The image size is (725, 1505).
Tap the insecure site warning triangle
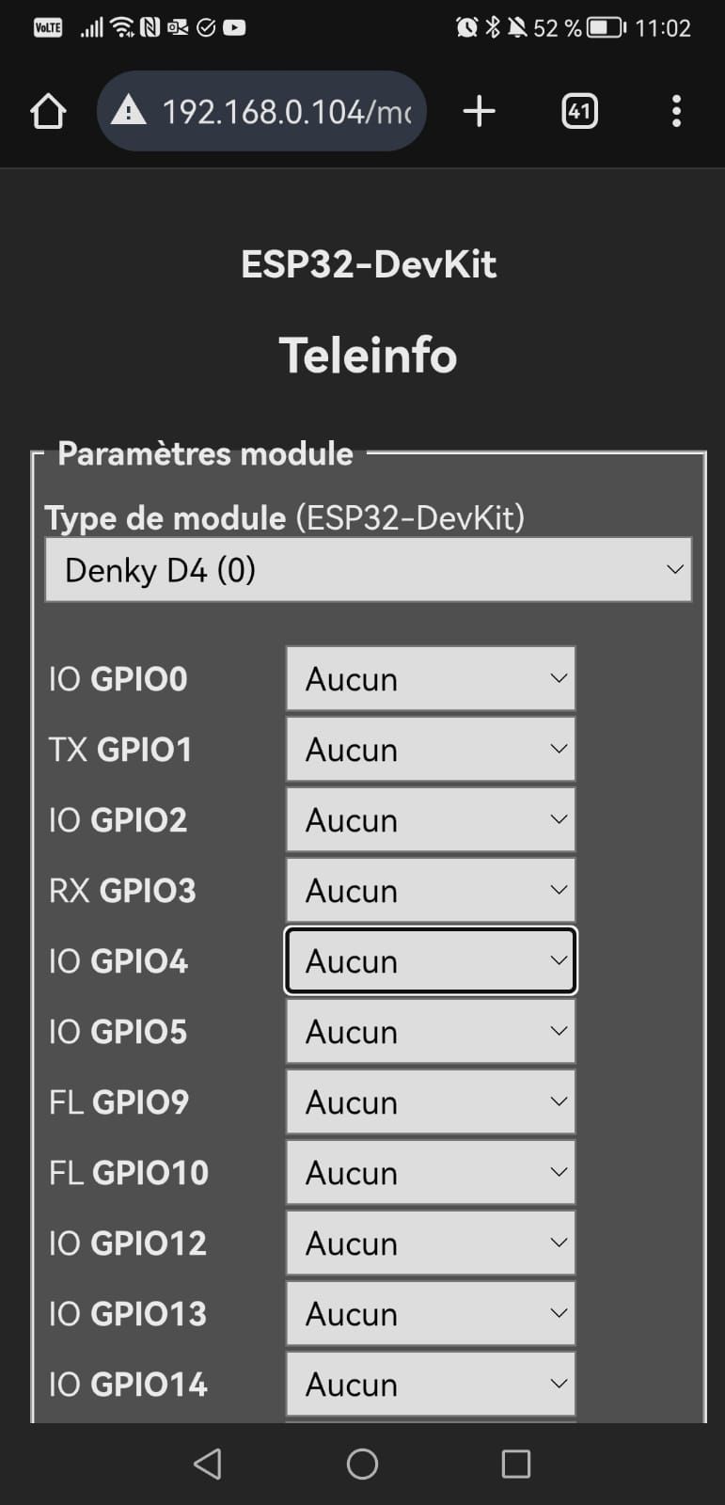click(129, 112)
